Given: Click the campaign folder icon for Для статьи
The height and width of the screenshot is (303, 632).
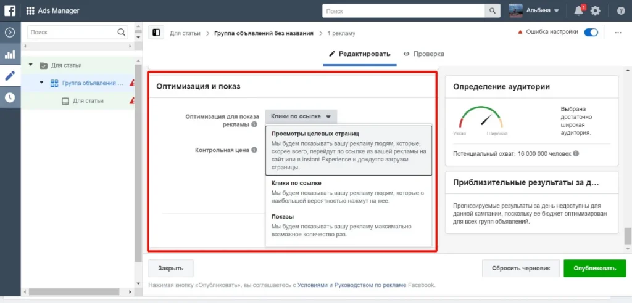Looking at the screenshot, I should (x=43, y=66).
